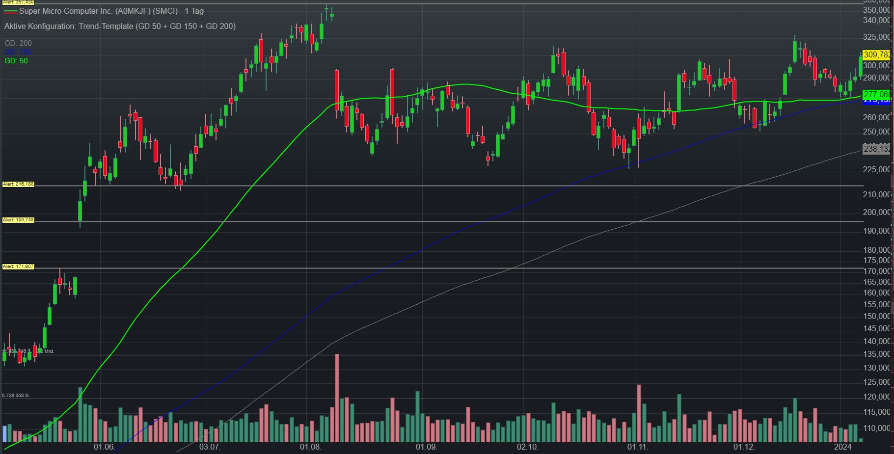The height and width of the screenshot is (454, 894).
Task: Click the red-green series legend icon
Action: pyautogui.click(x=10, y=11)
